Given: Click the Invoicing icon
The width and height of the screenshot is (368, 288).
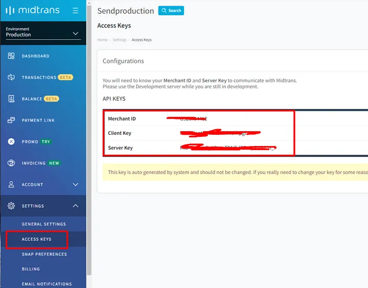Looking at the screenshot, I should pyautogui.click(x=11, y=163).
